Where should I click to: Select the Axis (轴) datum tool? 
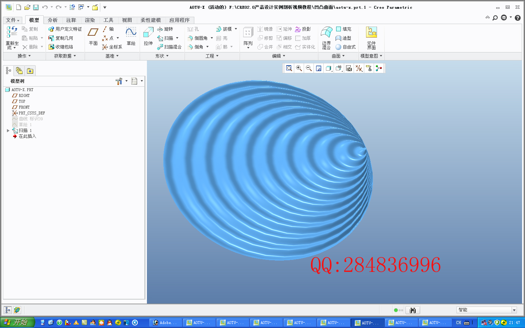click(x=108, y=29)
